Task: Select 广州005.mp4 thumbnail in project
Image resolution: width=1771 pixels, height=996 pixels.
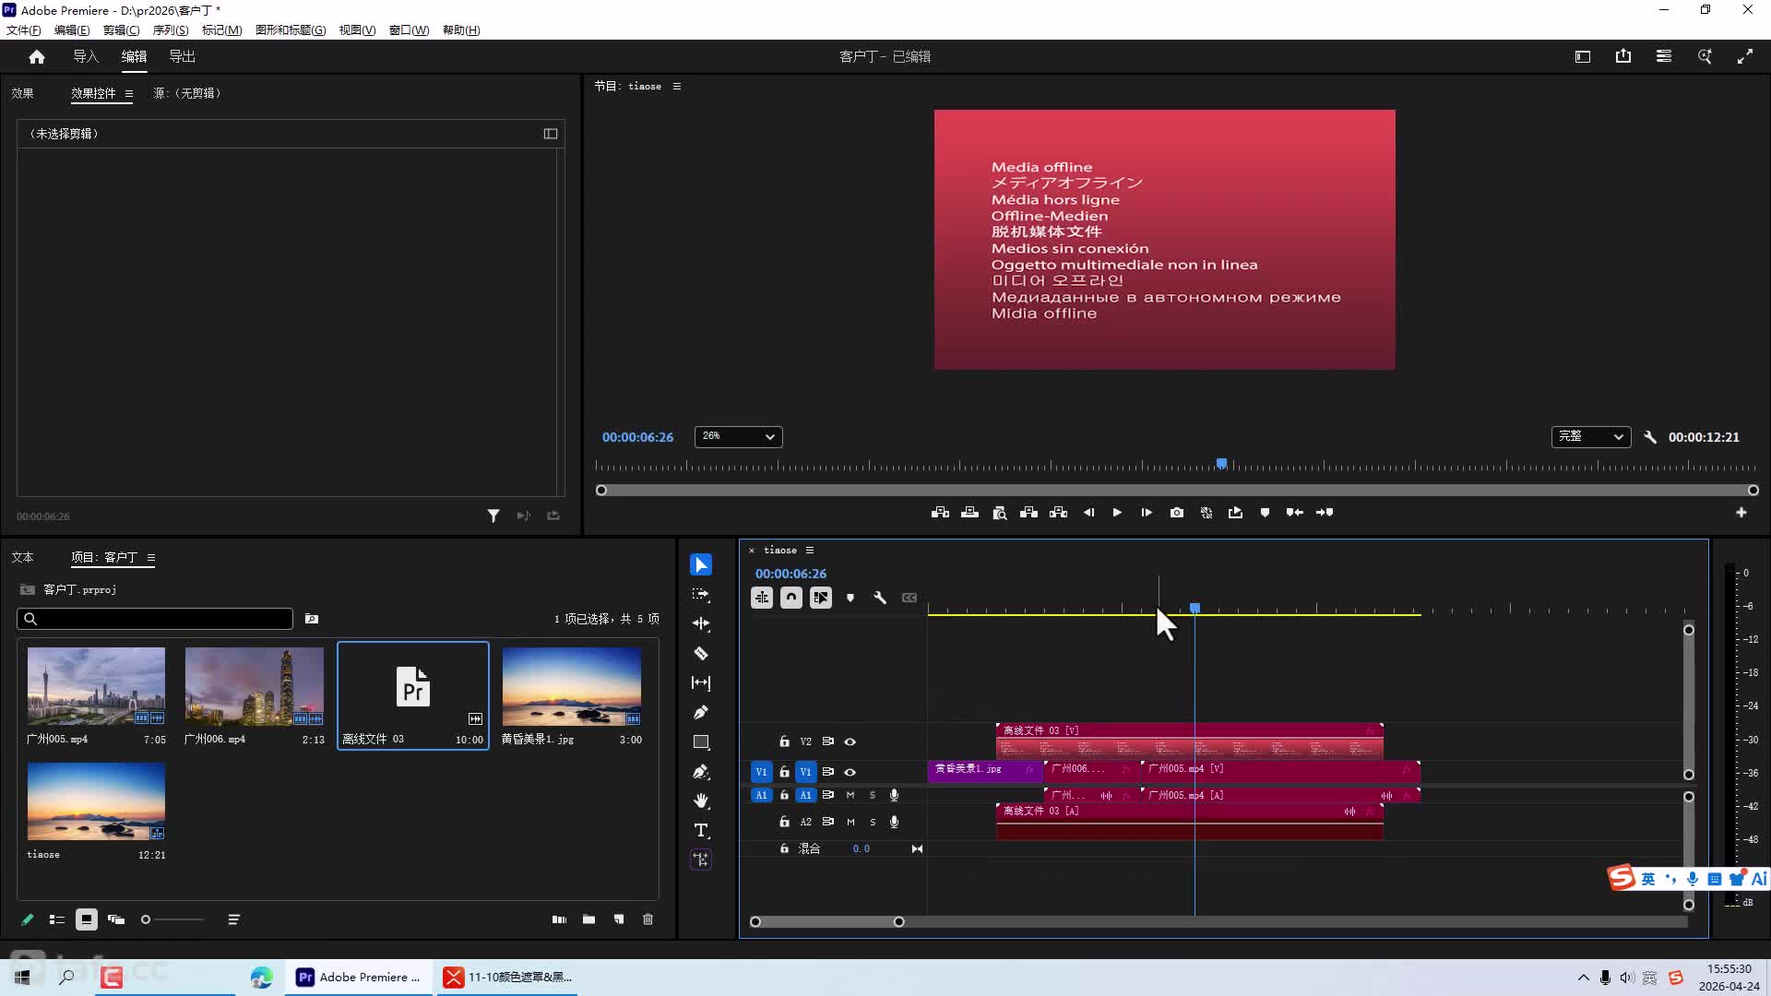Action: click(96, 686)
